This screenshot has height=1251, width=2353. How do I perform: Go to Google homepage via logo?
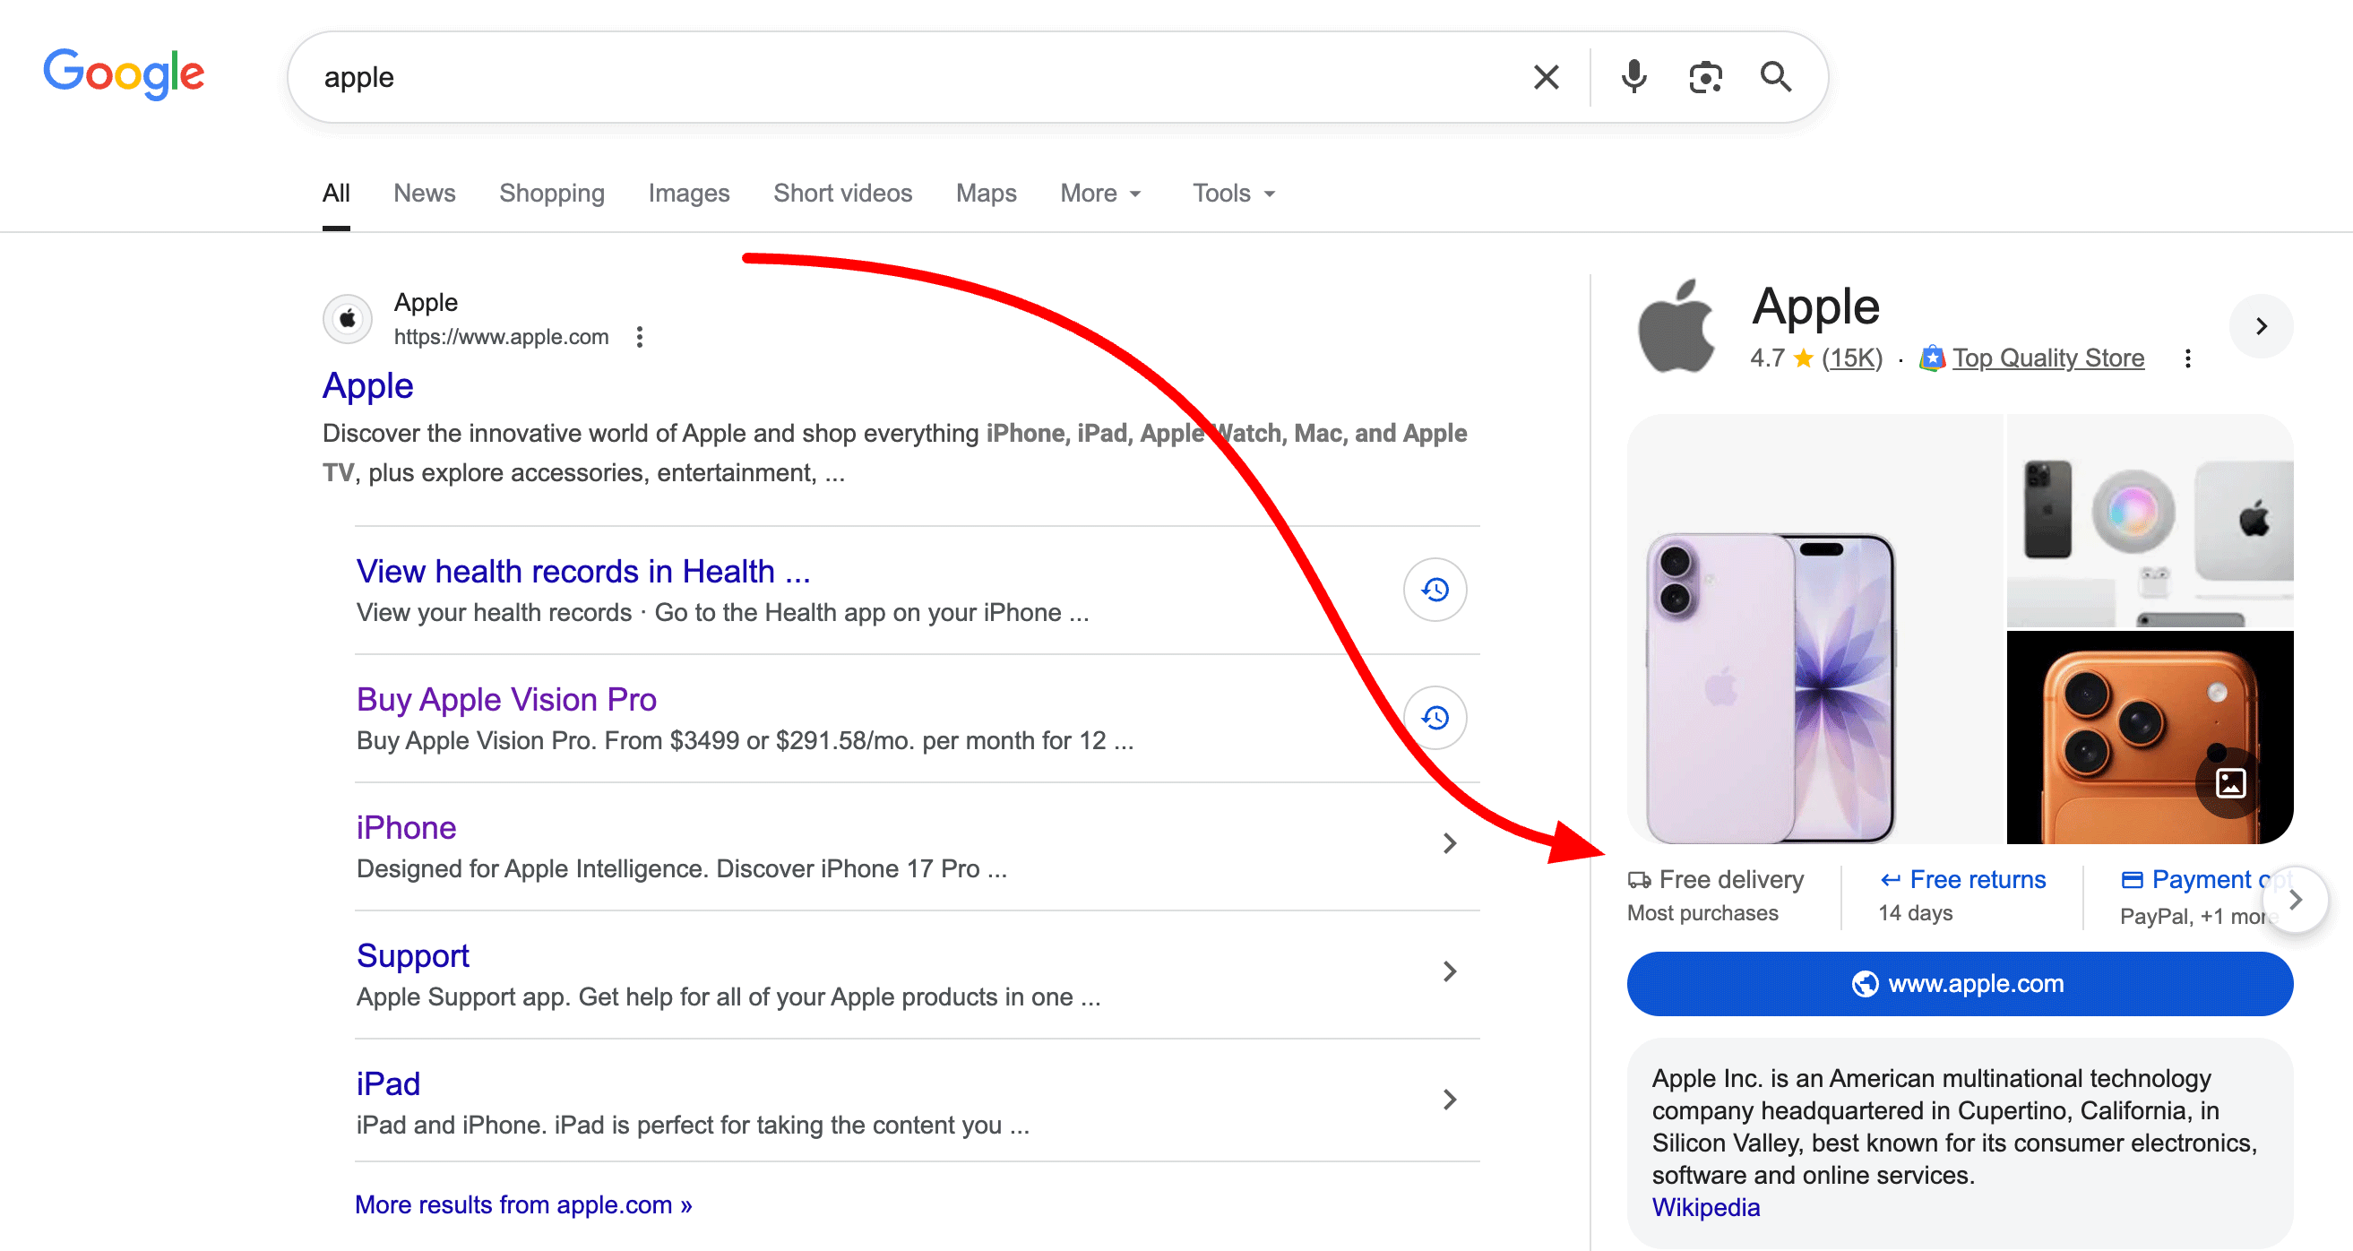(125, 73)
